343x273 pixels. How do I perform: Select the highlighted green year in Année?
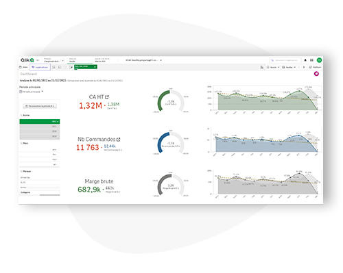coord(40,122)
